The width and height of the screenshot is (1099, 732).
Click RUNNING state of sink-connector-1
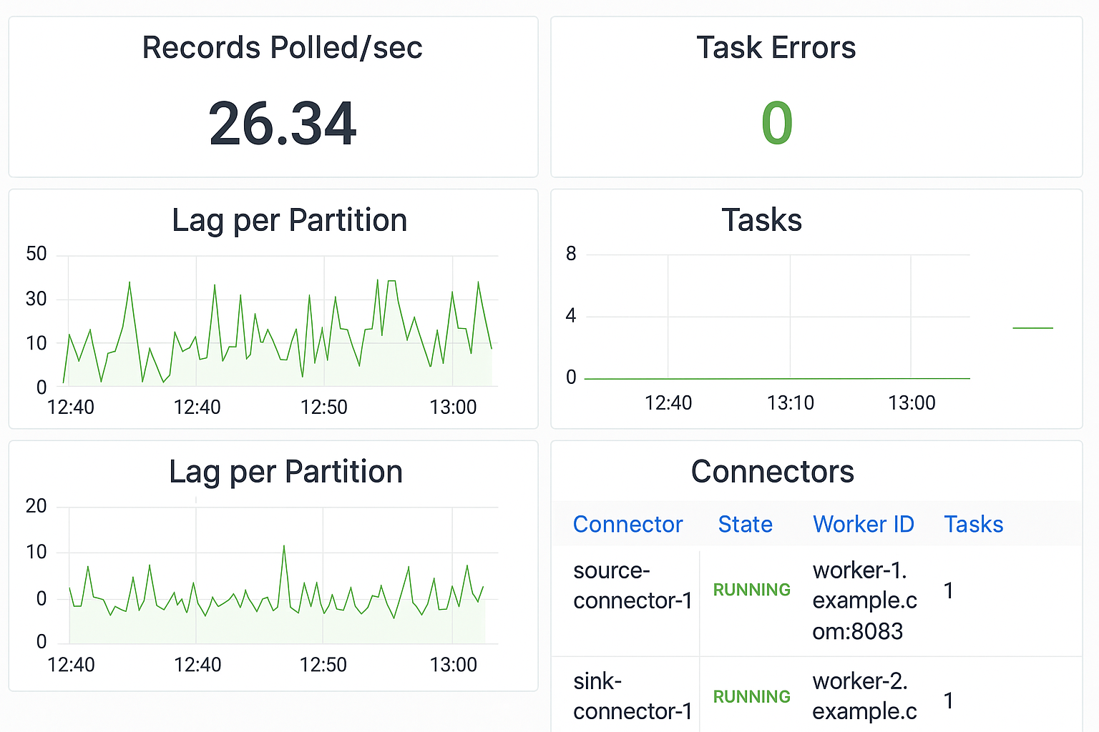point(751,697)
